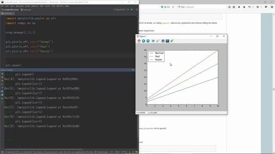Select the open .py editor tab
The height and width of the screenshot is (154, 275).
click(8, 13)
